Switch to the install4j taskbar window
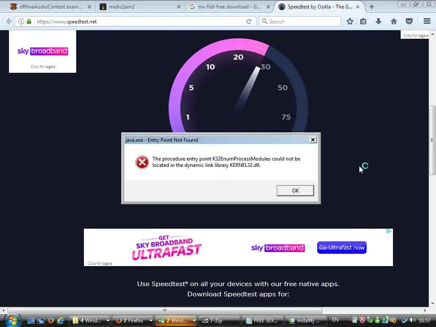This screenshot has width=436, height=327. click(x=305, y=320)
